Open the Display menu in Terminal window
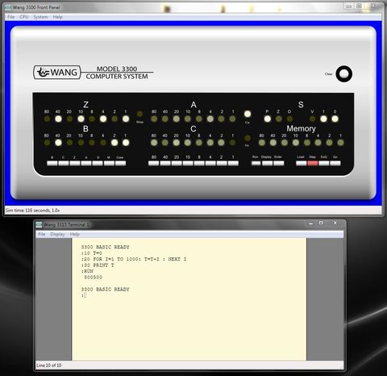Image resolution: width=387 pixels, height=376 pixels. click(x=57, y=234)
